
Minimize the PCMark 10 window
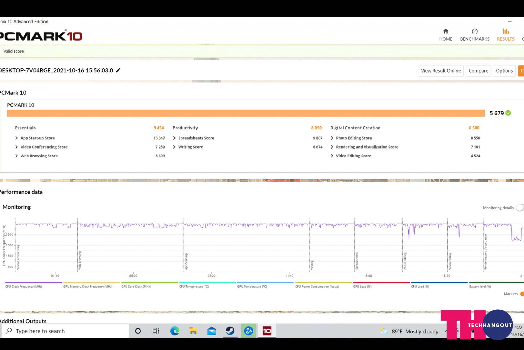coord(510,21)
